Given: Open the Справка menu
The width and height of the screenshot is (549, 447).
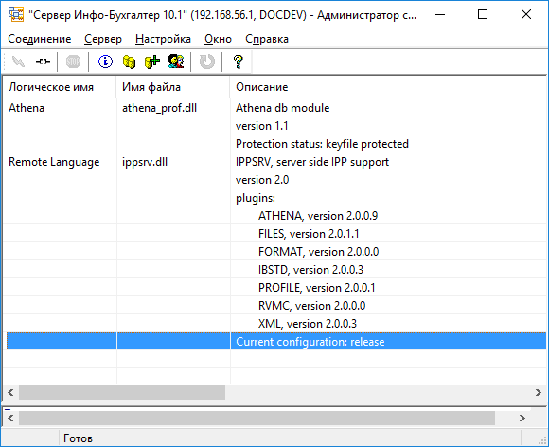Looking at the screenshot, I should [267, 39].
